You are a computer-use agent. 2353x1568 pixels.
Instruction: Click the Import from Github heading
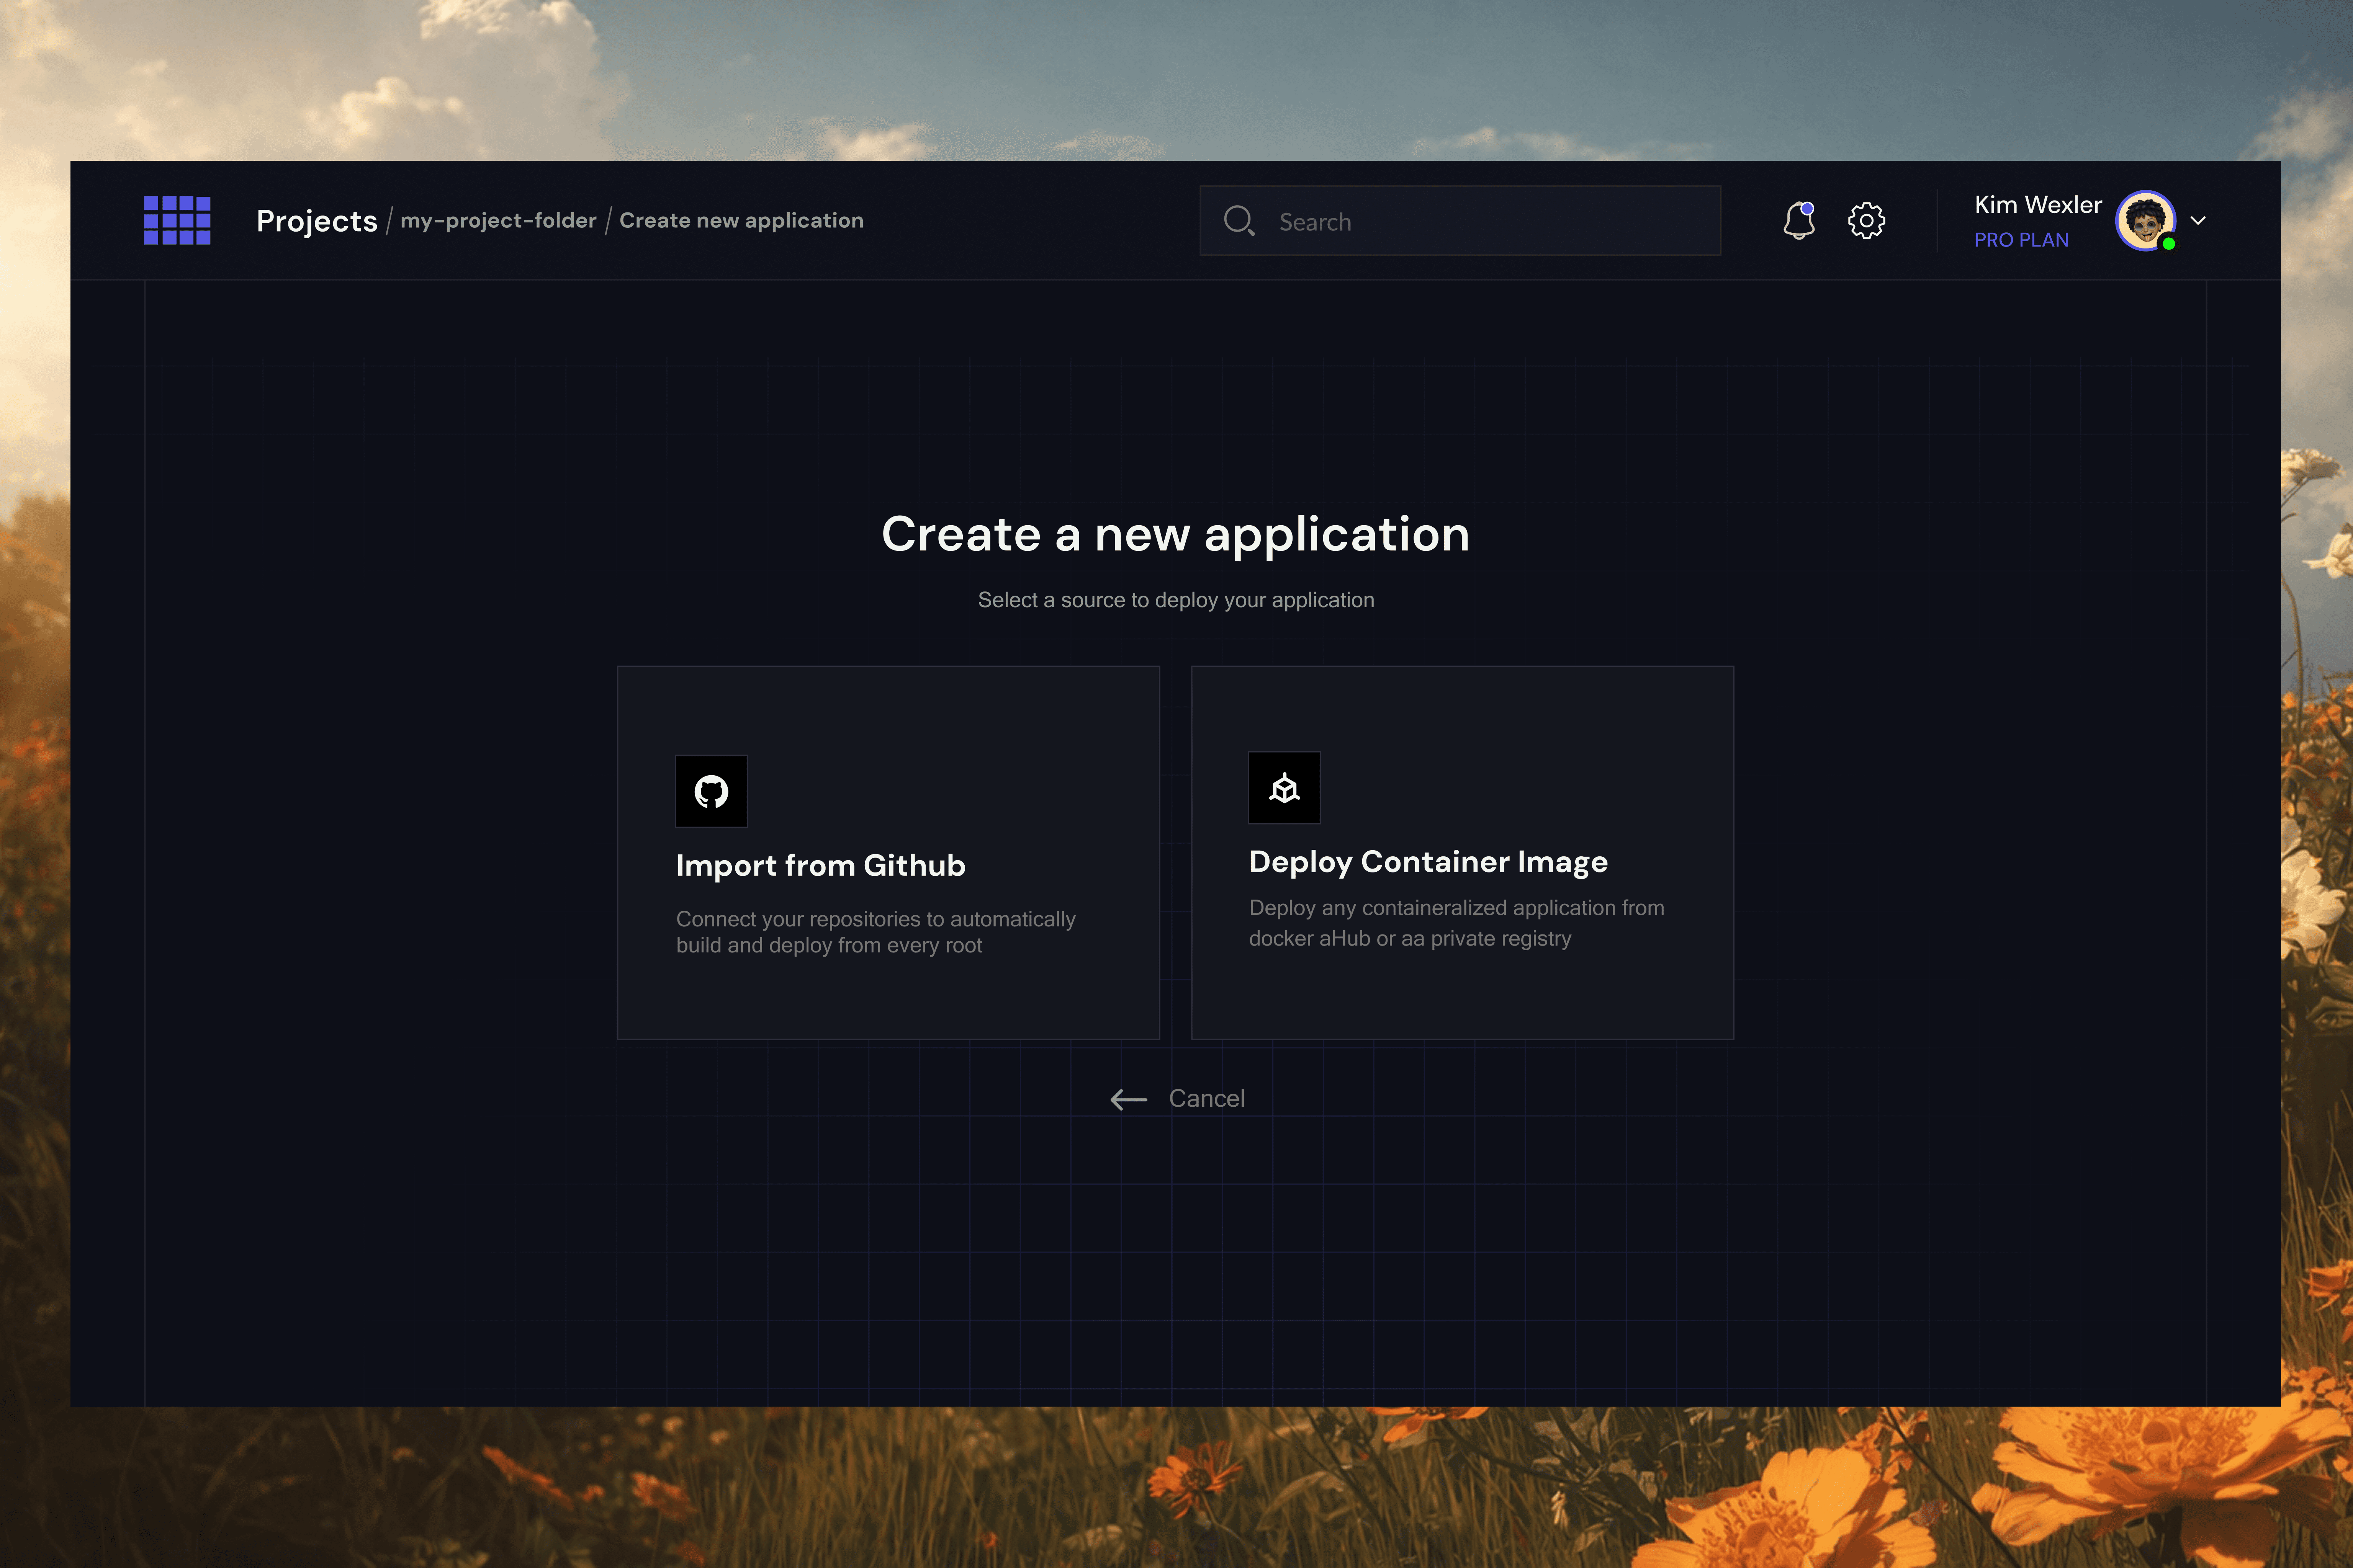pos(820,865)
